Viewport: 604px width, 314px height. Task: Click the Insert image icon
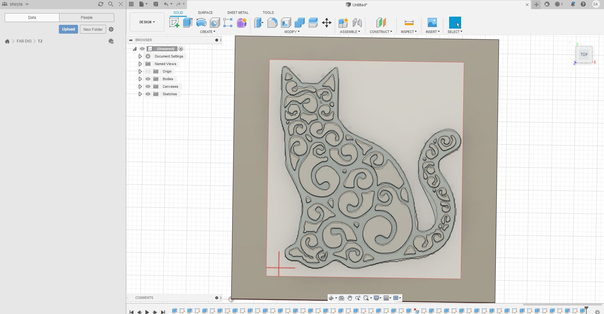[432, 23]
